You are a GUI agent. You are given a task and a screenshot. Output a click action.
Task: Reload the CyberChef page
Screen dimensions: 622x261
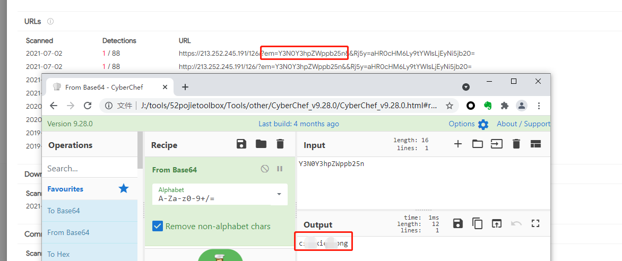pyautogui.click(x=88, y=106)
